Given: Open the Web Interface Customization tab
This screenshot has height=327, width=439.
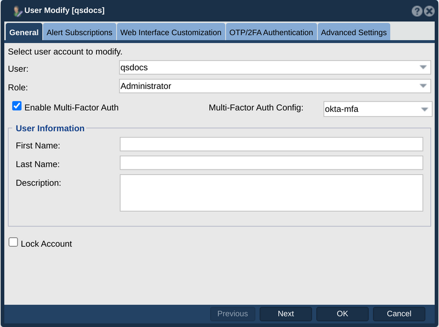Looking at the screenshot, I should click(171, 32).
